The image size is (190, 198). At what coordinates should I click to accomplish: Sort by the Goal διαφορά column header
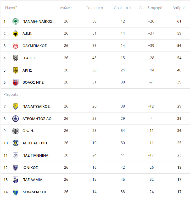tap(150, 8)
